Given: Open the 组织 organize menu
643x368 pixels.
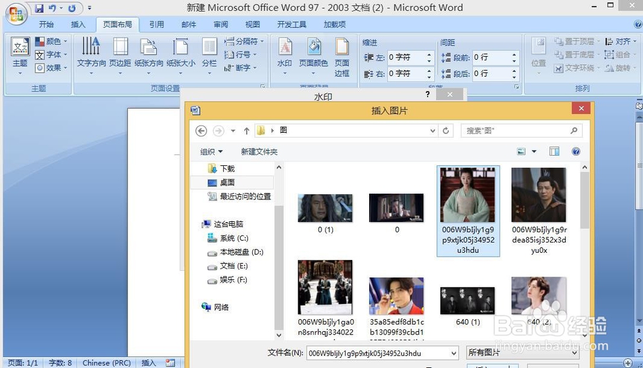Looking at the screenshot, I should (x=211, y=152).
